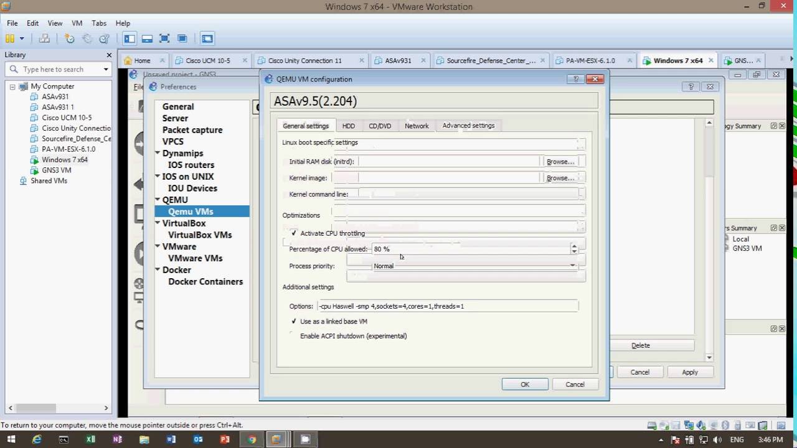Screen dimensions: 797x448
Task: Switch to the Advanced settings tab
Action: tap(468, 126)
